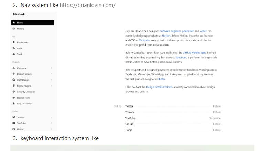
Task: Click Follow on the GitHub row
Action: pos(217,124)
